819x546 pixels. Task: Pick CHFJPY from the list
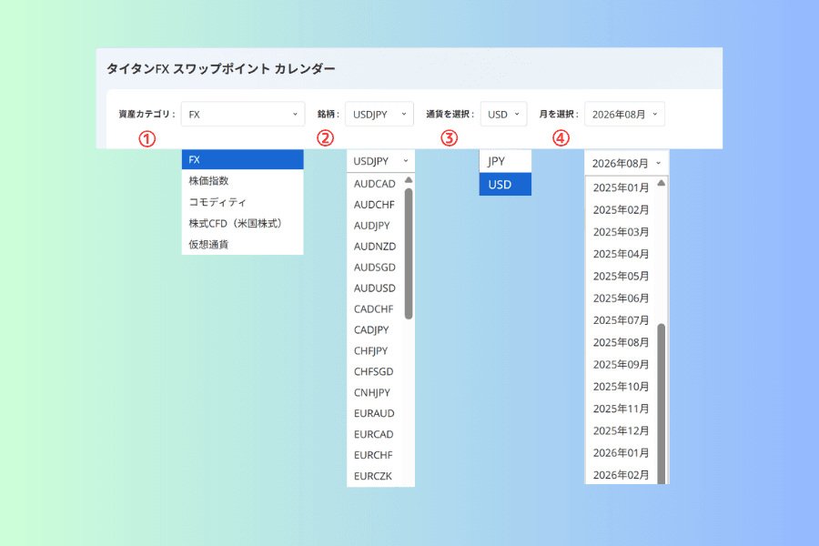[376, 350]
